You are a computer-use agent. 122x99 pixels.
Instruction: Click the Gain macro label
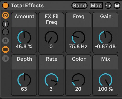tap(106, 16)
